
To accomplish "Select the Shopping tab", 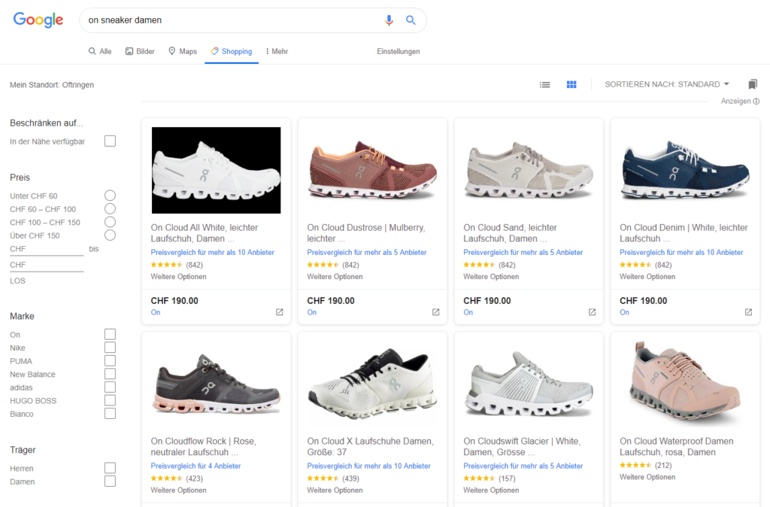I will (x=232, y=51).
